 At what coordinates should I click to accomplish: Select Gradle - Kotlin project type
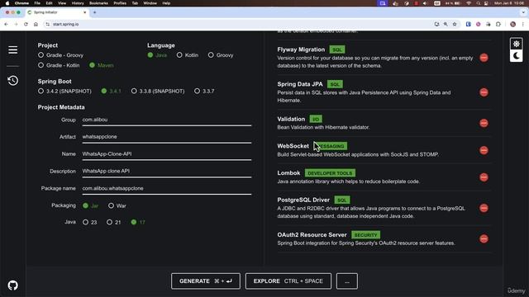(59, 65)
